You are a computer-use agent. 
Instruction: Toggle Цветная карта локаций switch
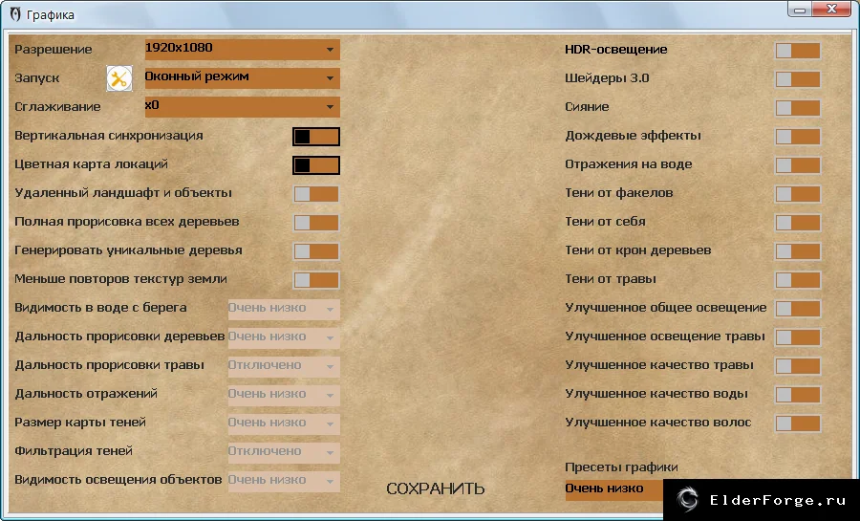click(316, 165)
